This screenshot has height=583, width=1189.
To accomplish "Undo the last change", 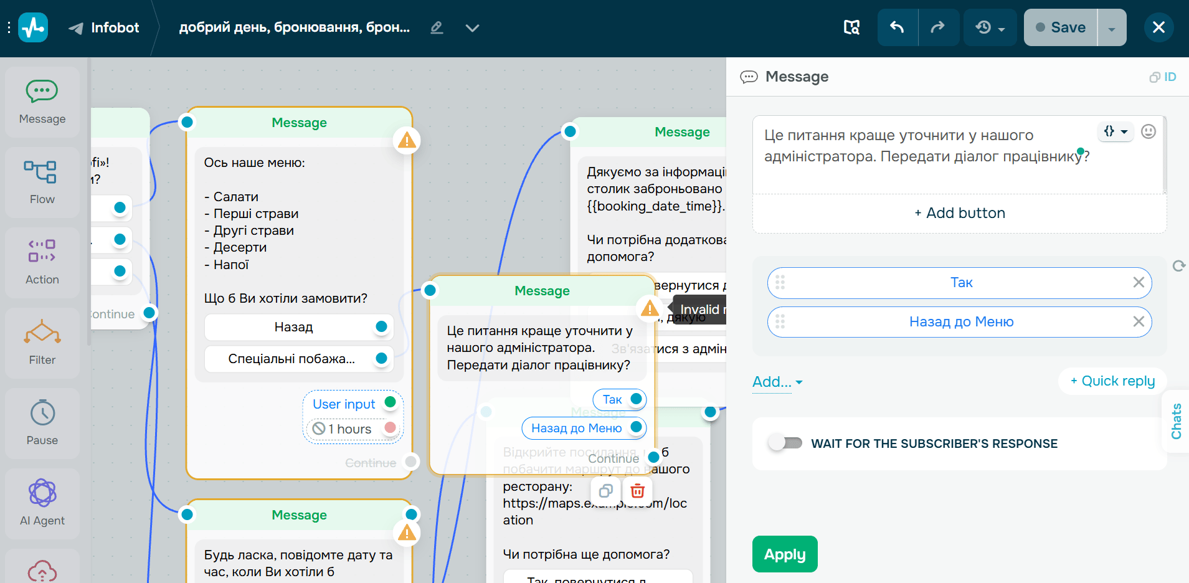I will coord(898,27).
